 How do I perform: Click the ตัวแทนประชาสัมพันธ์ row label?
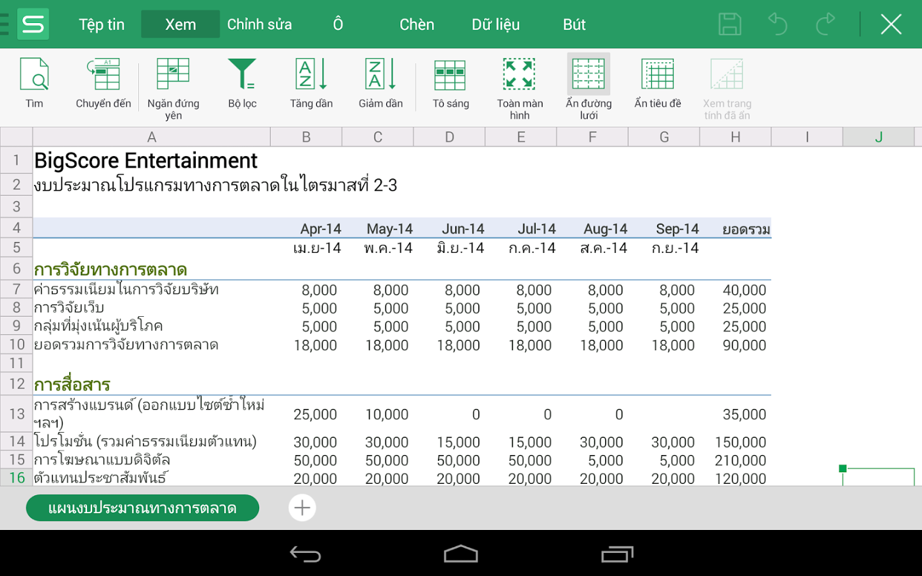tap(101, 477)
